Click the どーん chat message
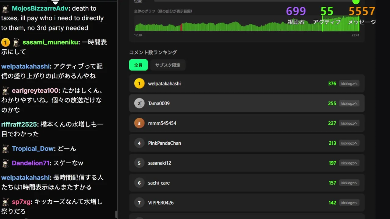This screenshot has height=219, width=390. click(x=67, y=149)
